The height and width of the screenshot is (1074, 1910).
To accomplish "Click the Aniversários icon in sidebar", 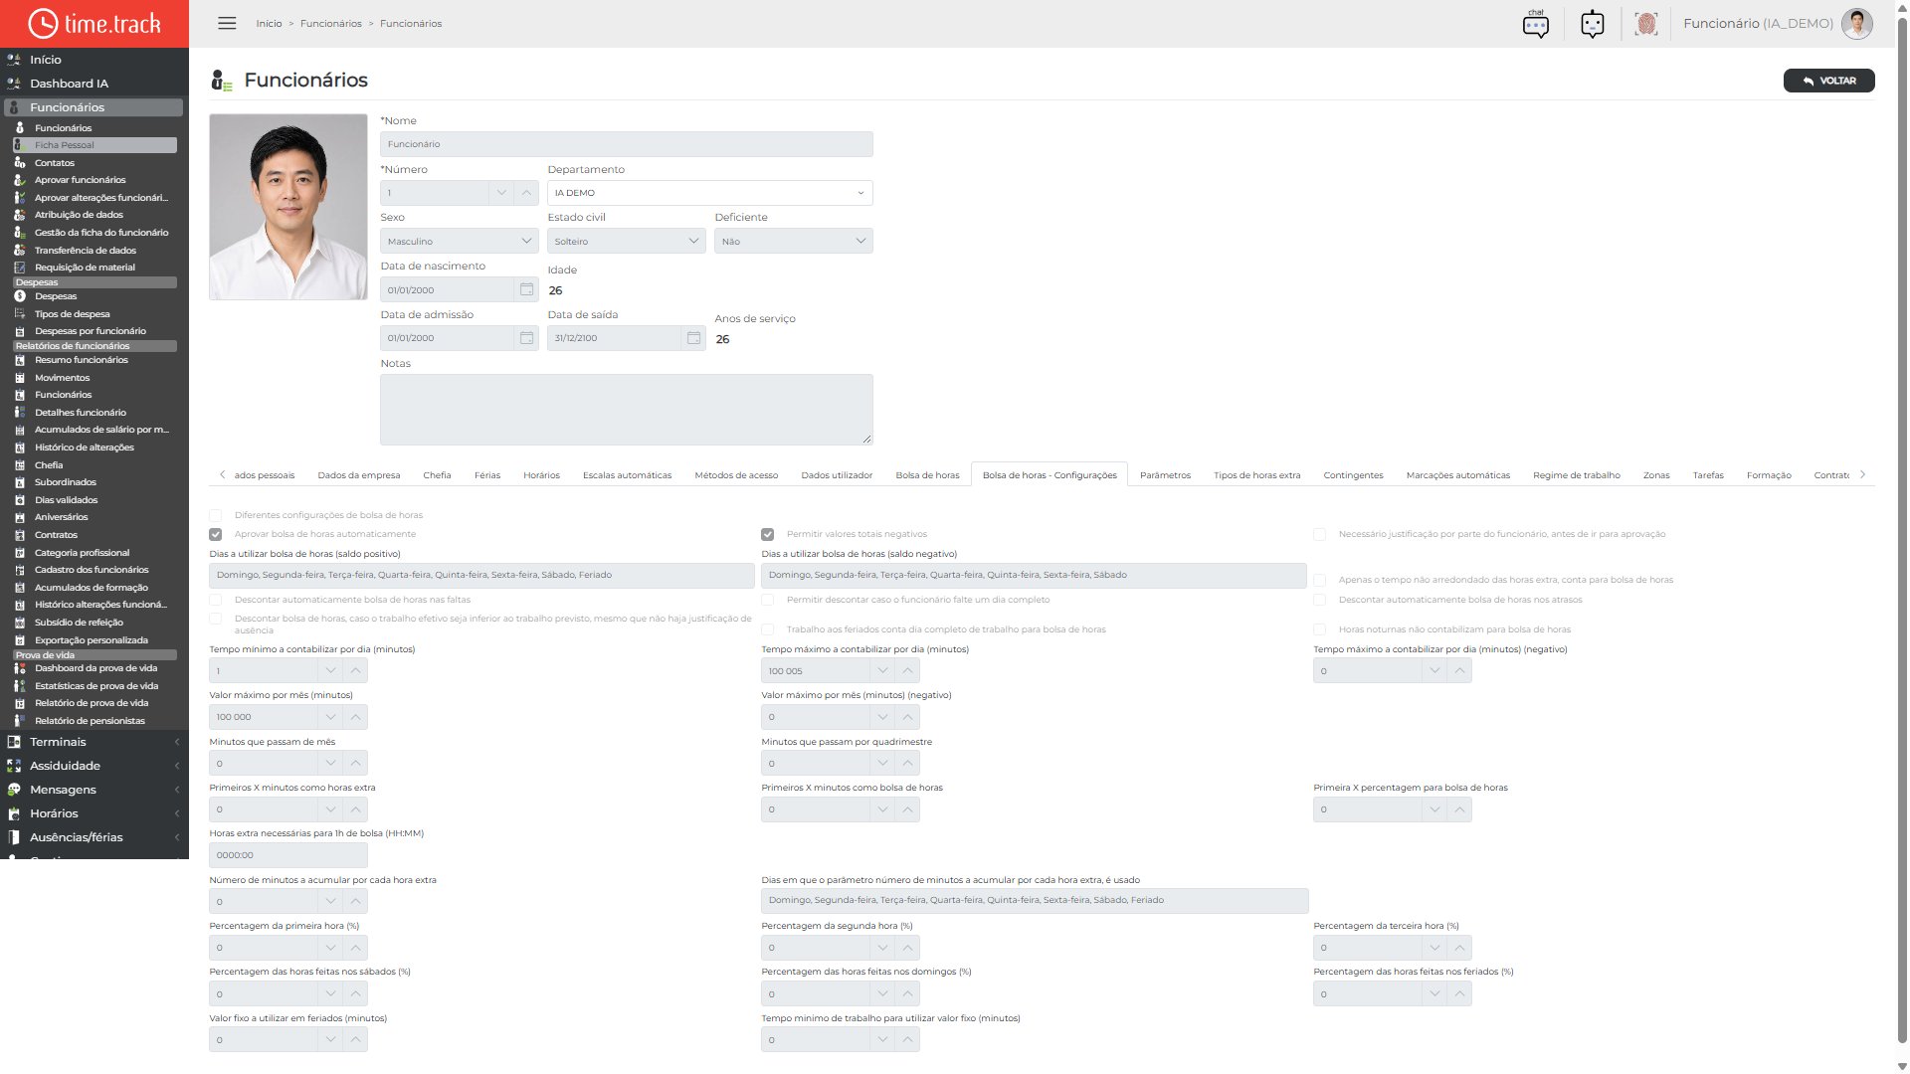I will pos(20,517).
